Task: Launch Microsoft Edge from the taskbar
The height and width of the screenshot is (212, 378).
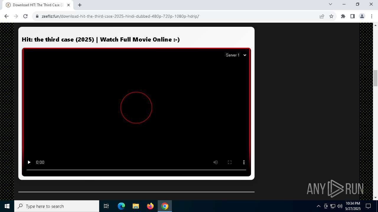Action: 121,206
